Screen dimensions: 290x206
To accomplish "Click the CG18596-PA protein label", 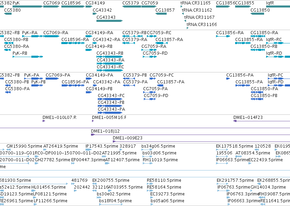I will click(75, 82).
